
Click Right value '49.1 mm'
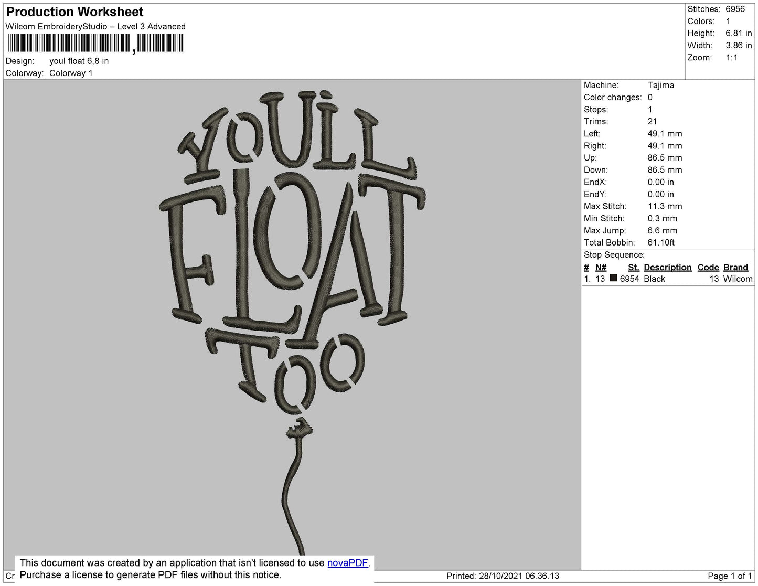tap(665, 145)
